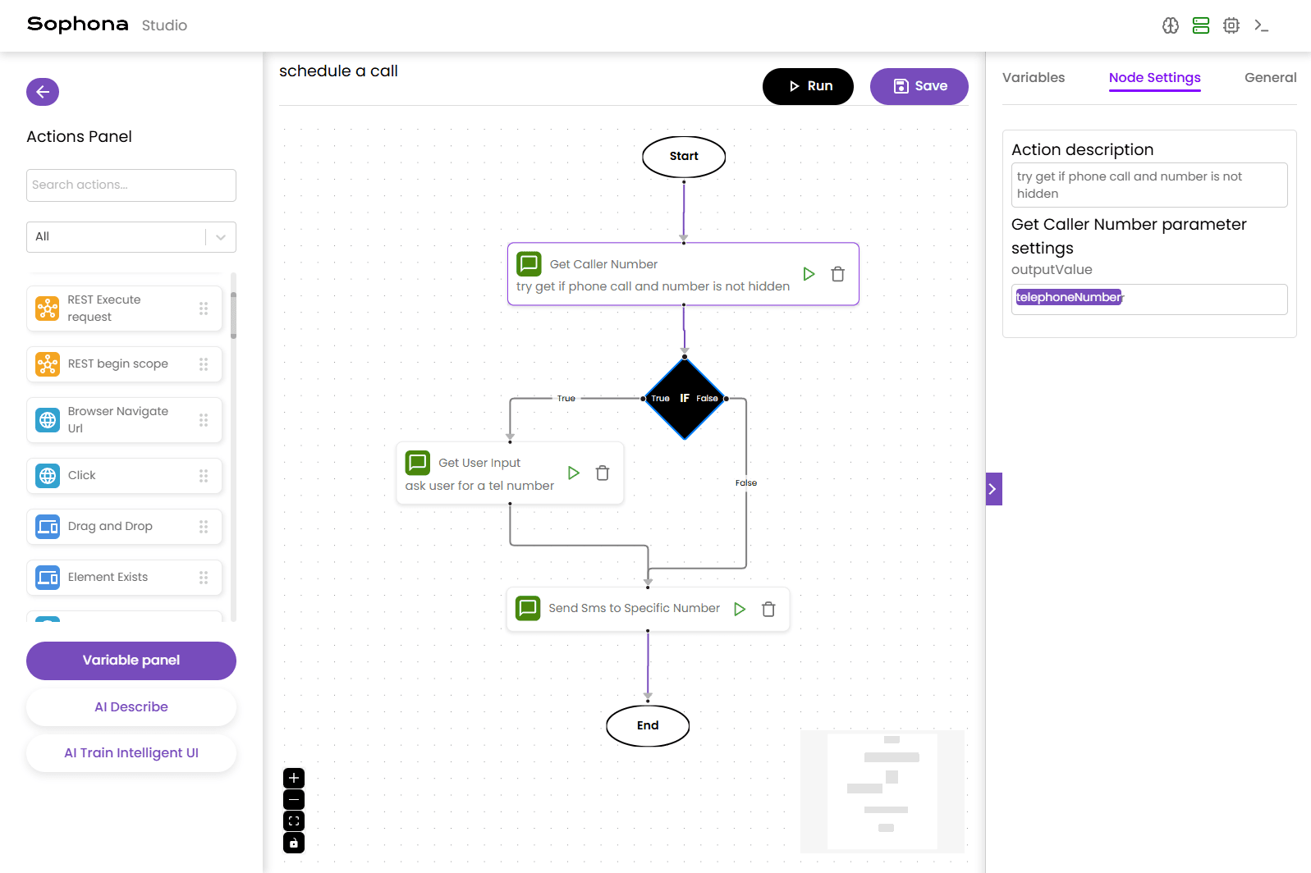Go back using the purple arrow button
Image resolution: width=1311 pixels, height=873 pixels.
(43, 92)
